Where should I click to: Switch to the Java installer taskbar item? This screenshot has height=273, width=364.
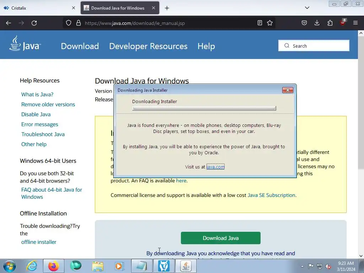click(186, 266)
